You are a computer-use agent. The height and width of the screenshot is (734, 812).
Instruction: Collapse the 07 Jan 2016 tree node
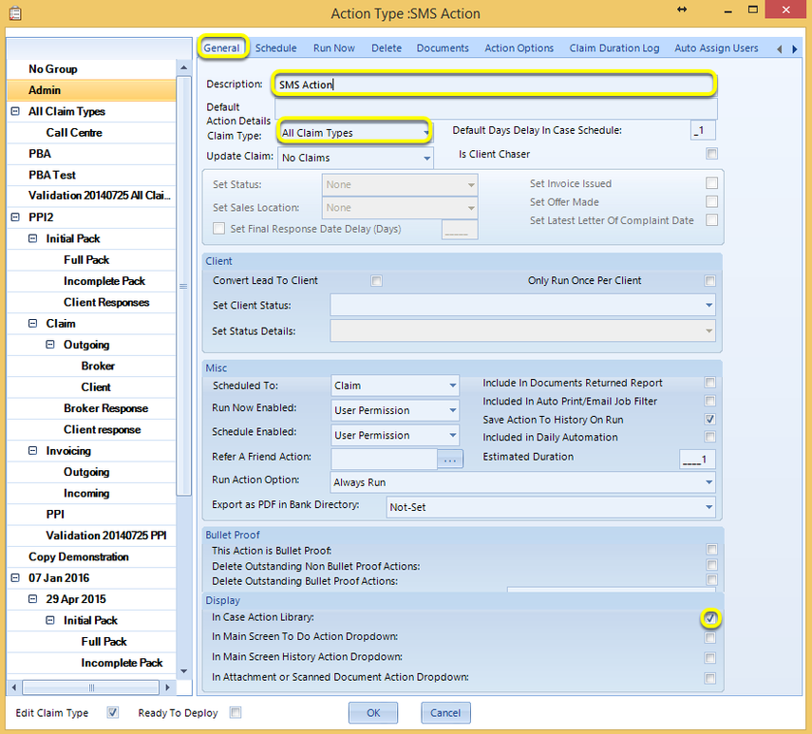pos(15,578)
